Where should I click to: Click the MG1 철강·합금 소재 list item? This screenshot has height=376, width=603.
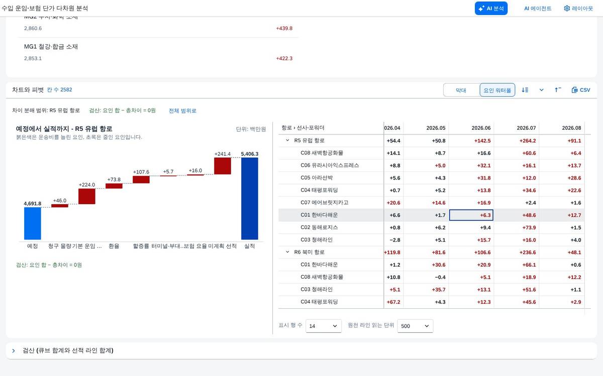coord(158,52)
